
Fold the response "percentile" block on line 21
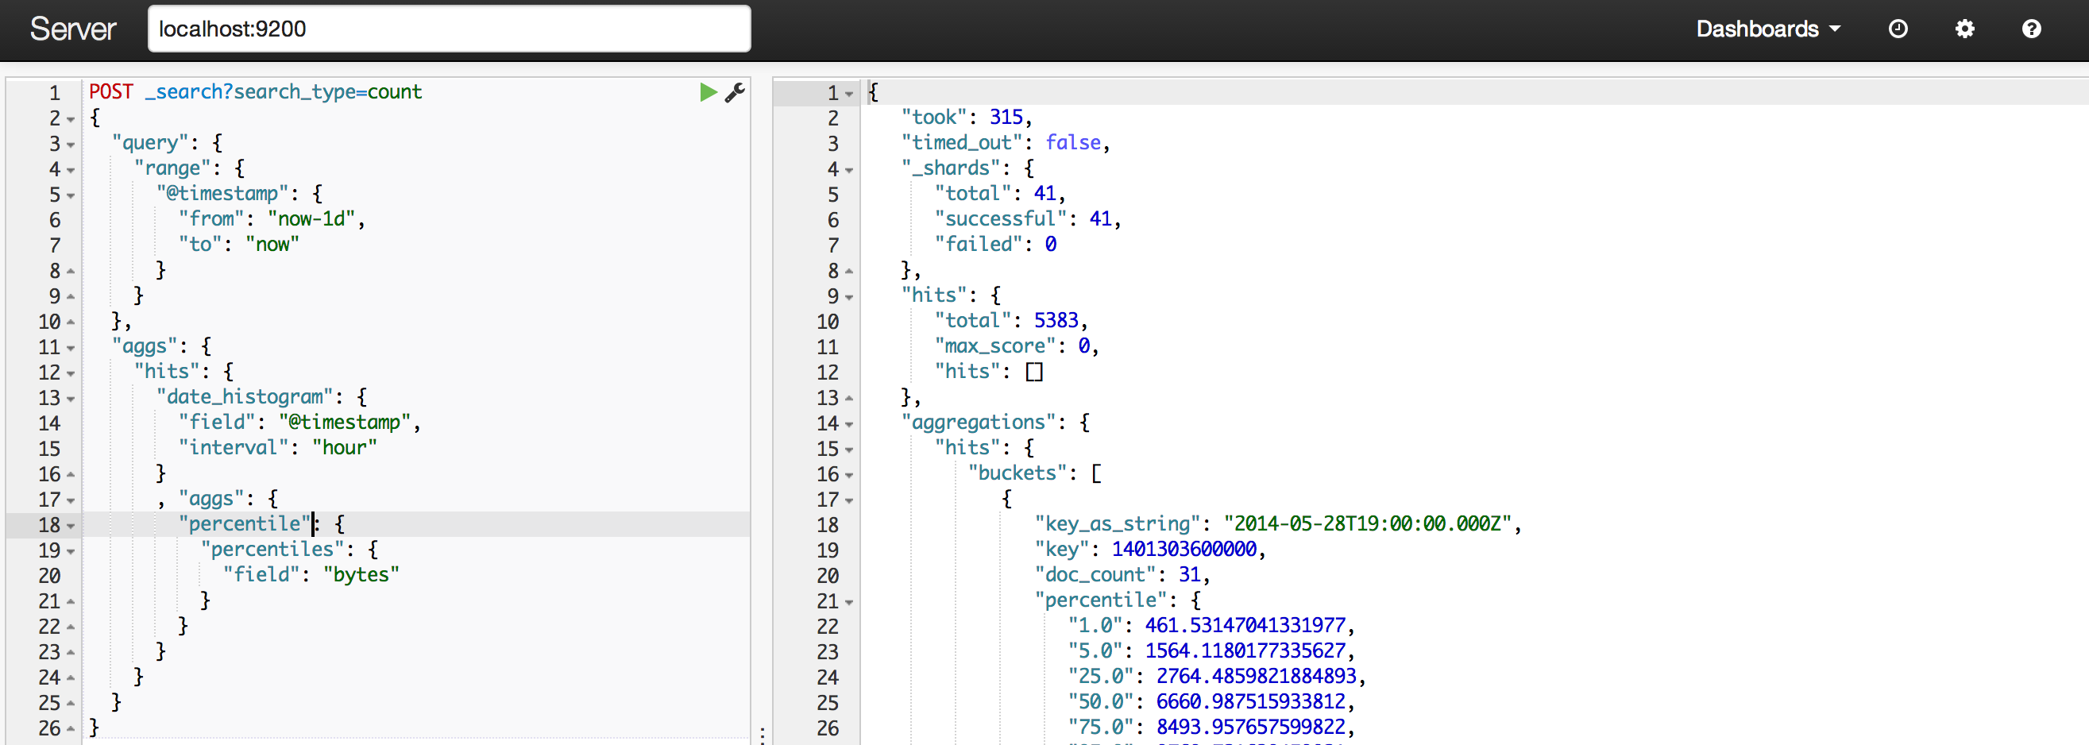pos(849,602)
